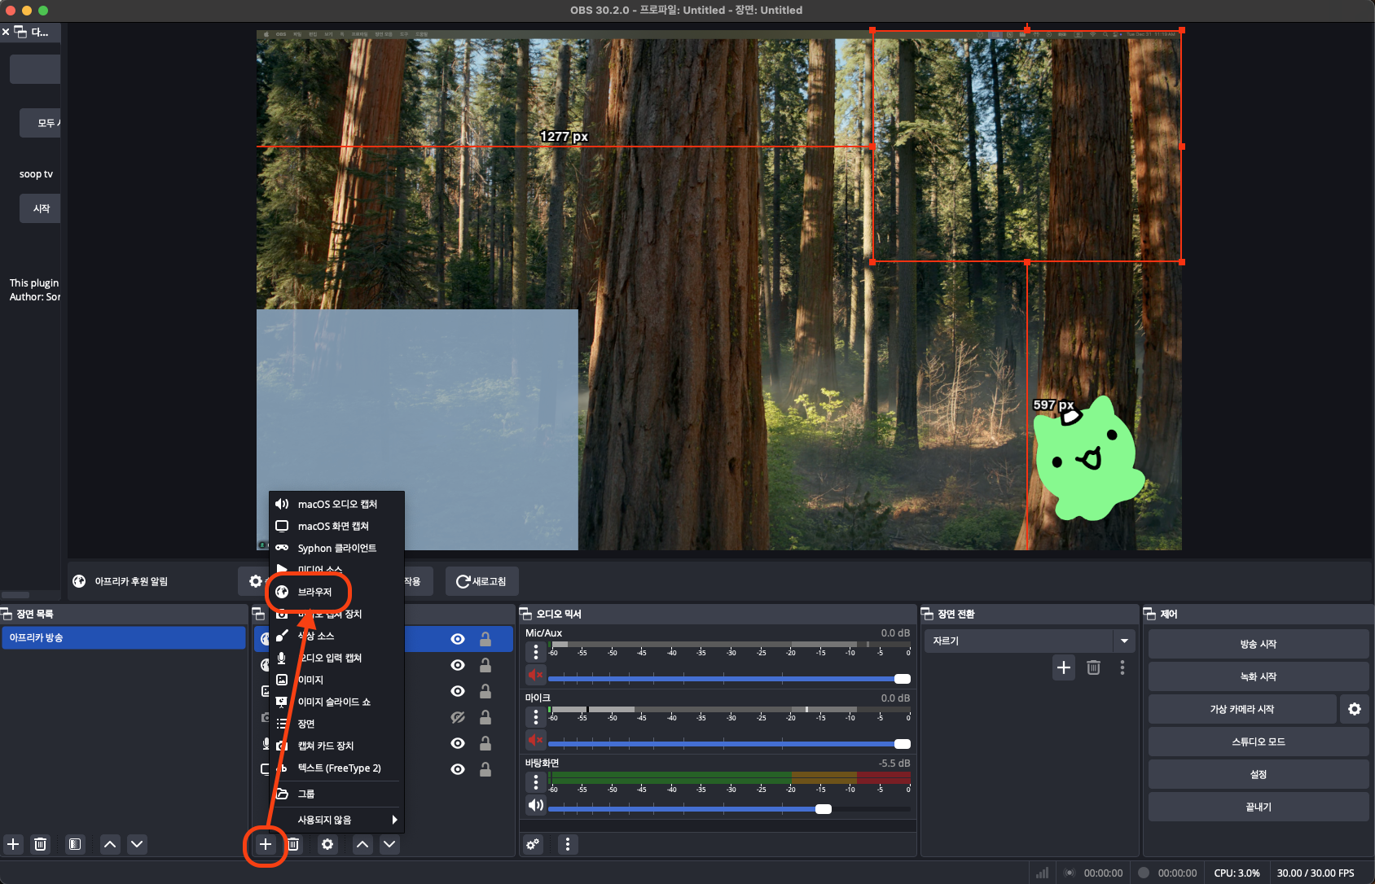1375x884 pixels.
Task: Mute the 바탕화면 audio channel
Action: pyautogui.click(x=535, y=805)
